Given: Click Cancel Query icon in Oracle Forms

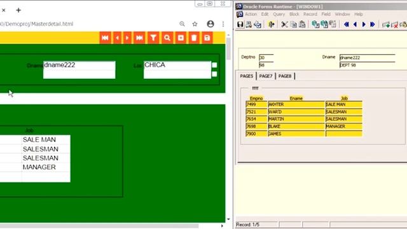Looking at the screenshot, I should [x=333, y=24].
